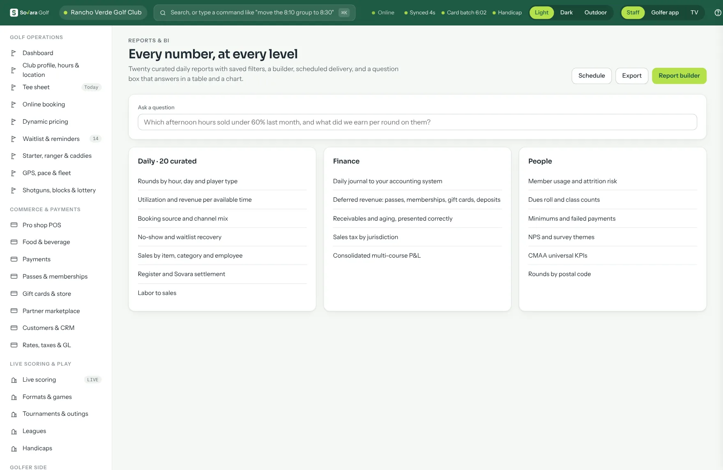Click the icon beside Leagues

click(14, 431)
